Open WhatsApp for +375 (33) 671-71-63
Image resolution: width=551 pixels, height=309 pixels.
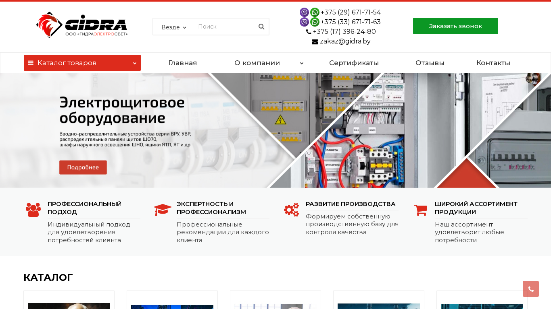315,22
